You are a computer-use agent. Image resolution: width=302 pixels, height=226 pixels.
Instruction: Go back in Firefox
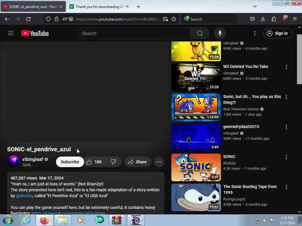click(7, 19)
